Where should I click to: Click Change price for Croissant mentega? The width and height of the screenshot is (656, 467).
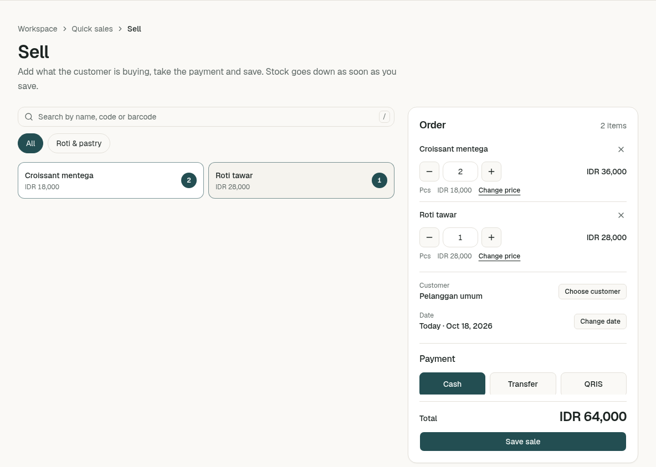click(x=499, y=190)
